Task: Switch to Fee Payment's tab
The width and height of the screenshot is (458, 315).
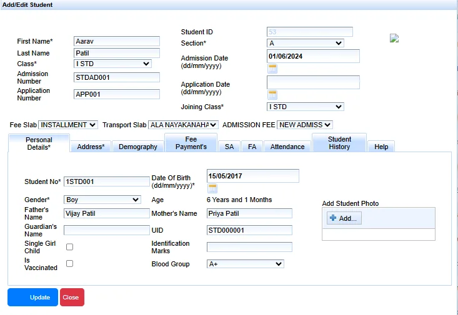Action: [191, 143]
